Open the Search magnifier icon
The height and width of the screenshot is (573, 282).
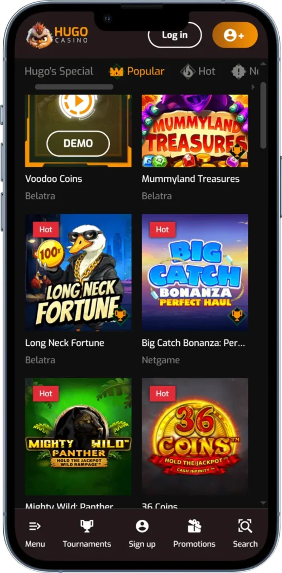(245, 526)
